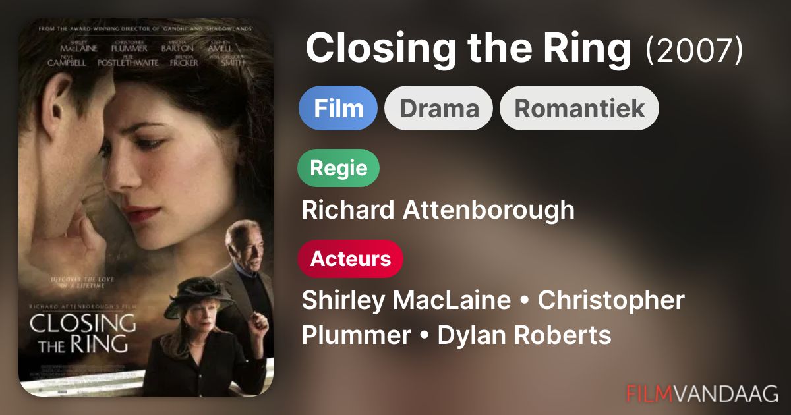Click the tagline 'Discover the love of a lifetime'
Image resolution: width=791 pixels, height=415 pixels.
point(82,283)
